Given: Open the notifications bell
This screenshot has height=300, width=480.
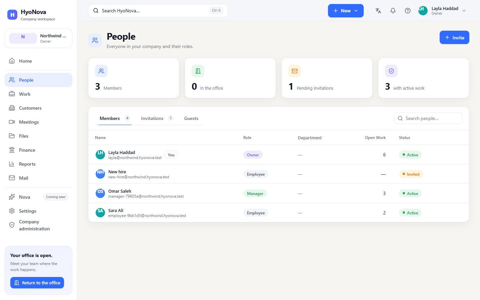Looking at the screenshot, I should coord(393,11).
